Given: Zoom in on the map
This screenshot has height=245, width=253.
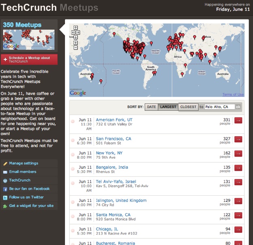Looking at the screenshot, I should click(75, 42).
